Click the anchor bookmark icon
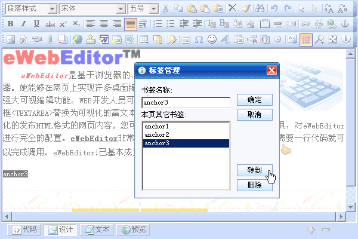The image size is (358, 239). (x=345, y=24)
